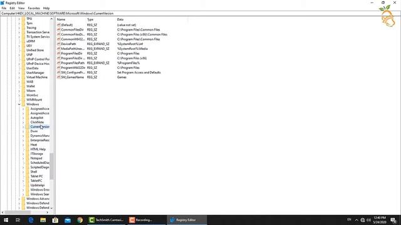Select the TabletPC tree key

coord(36,181)
